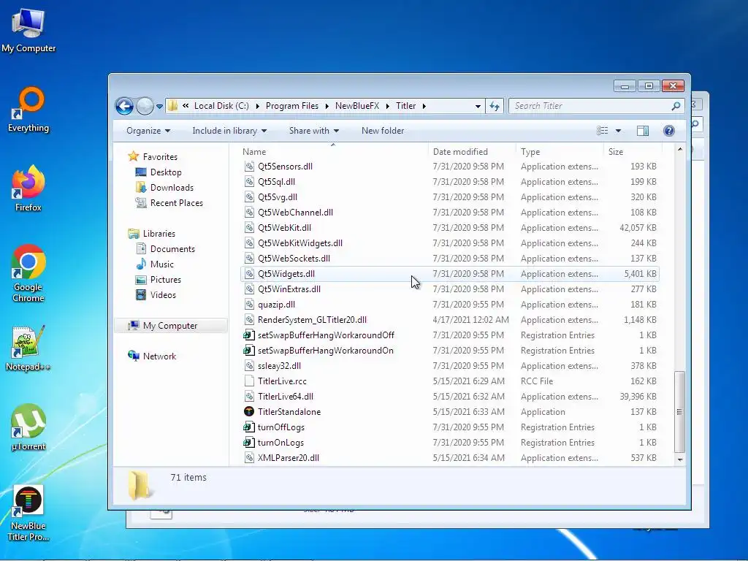
Task: Expand arrow after NewBlueFX breadcrumb
Action: (387, 106)
